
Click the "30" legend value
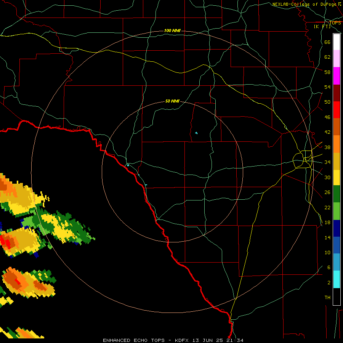point(327,177)
